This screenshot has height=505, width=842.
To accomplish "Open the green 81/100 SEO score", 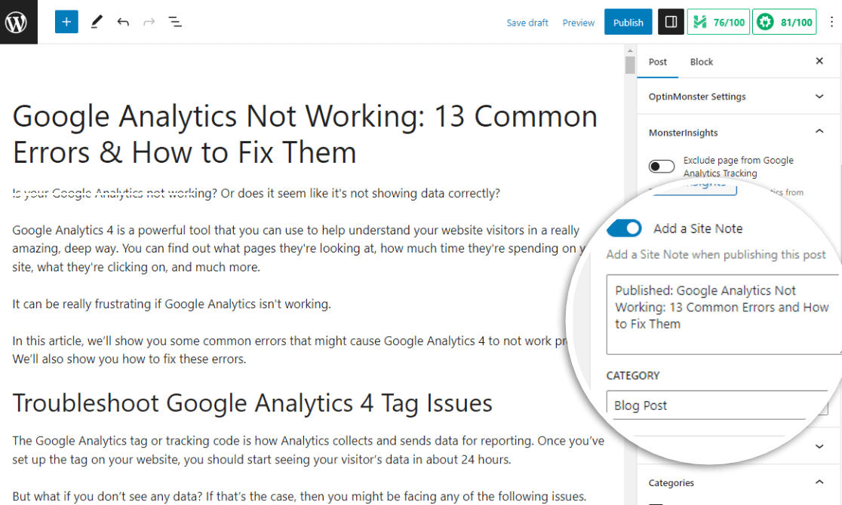I will 785,22.
